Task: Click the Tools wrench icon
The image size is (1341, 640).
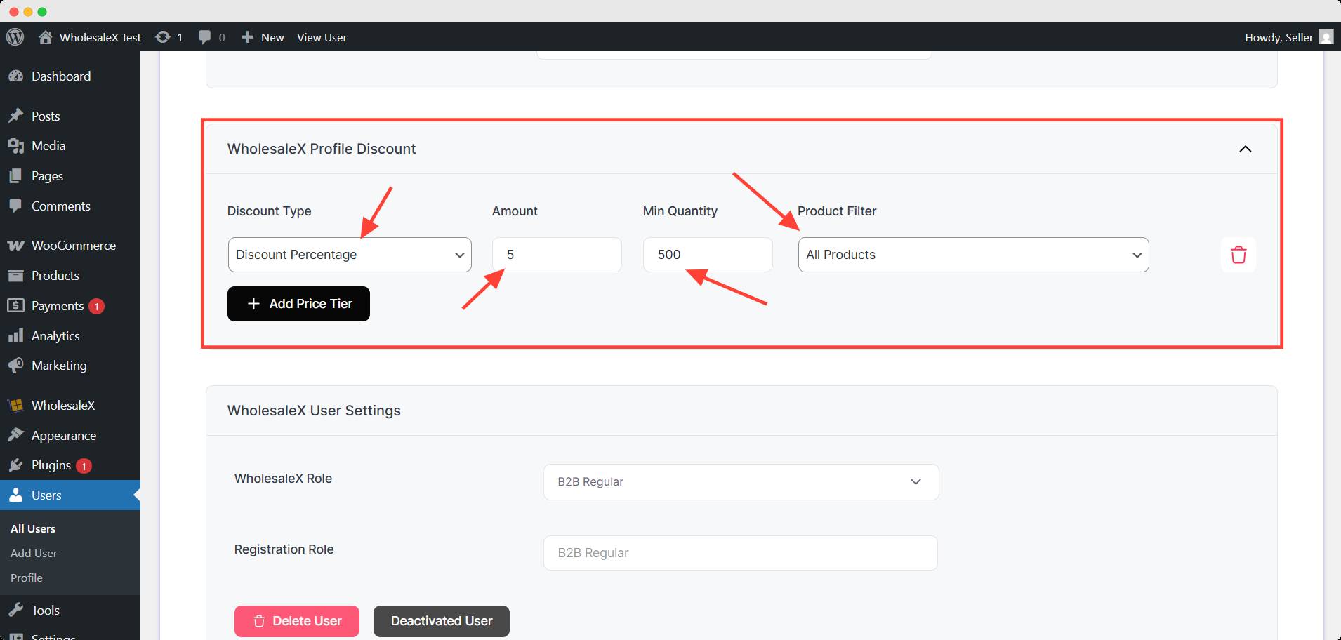Action: pyautogui.click(x=16, y=611)
